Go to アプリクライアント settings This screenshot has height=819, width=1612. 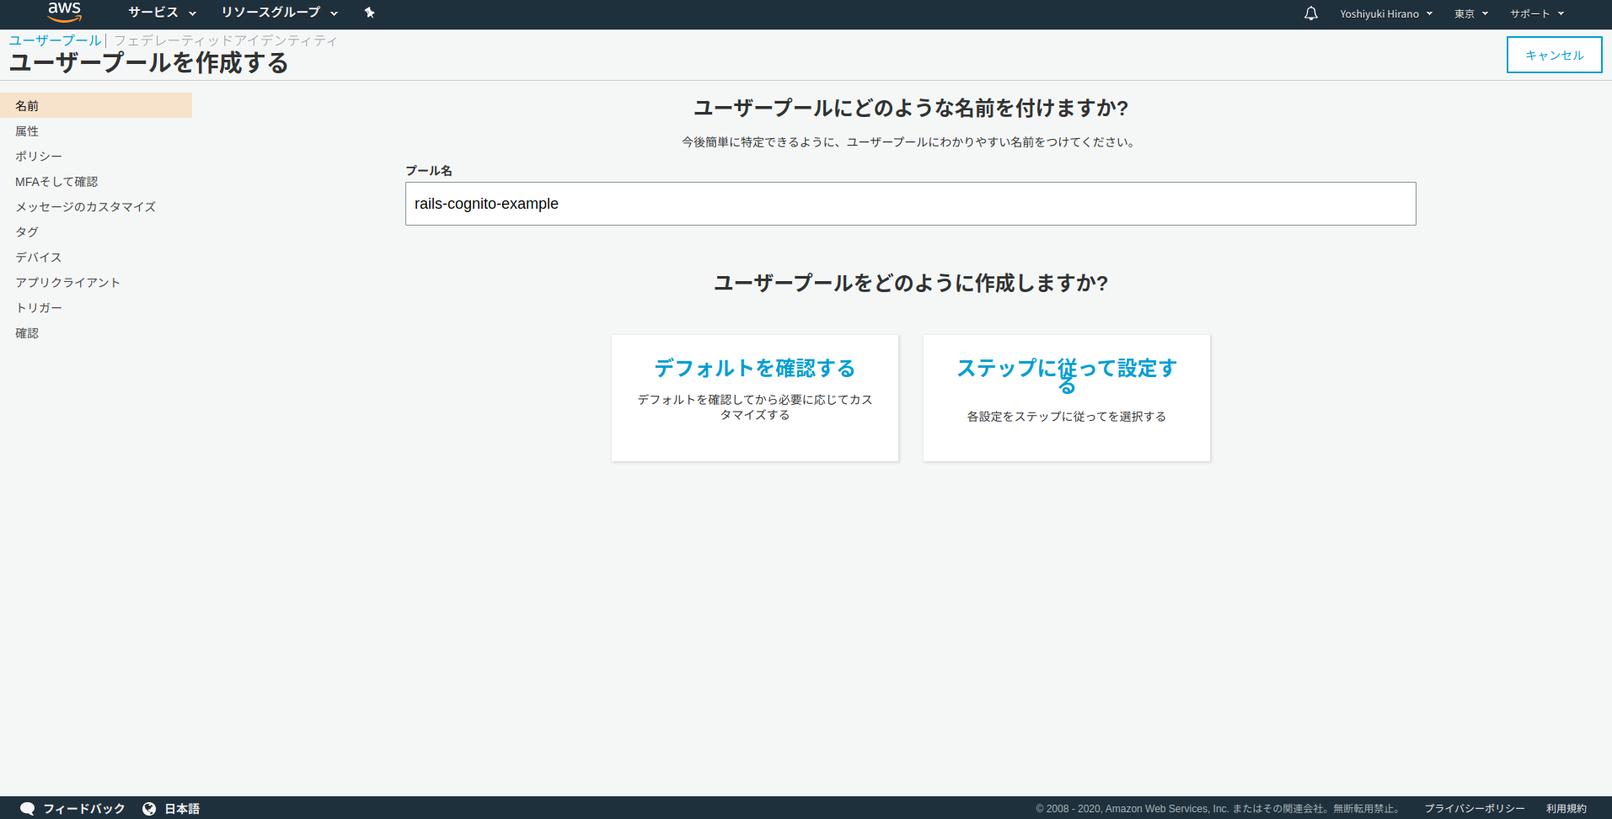point(67,282)
